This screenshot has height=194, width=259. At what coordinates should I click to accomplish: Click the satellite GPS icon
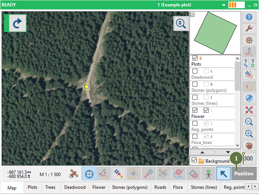(x=74, y=174)
